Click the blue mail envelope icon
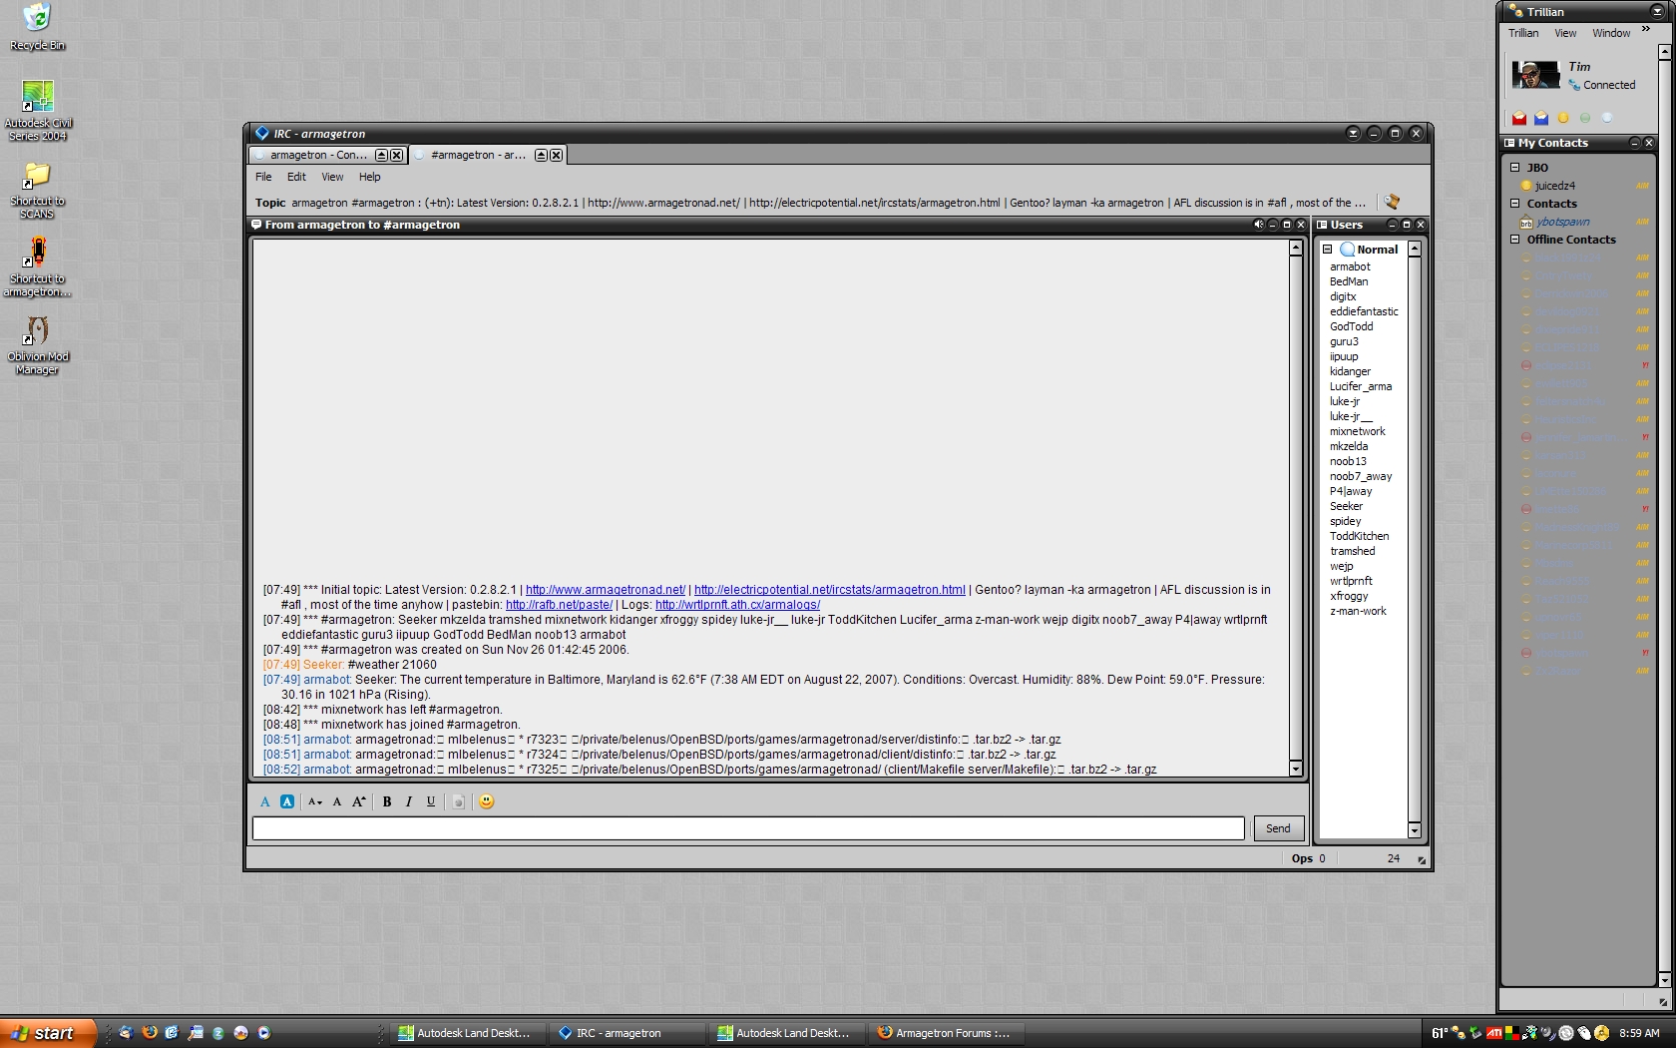Viewport: 1676px width, 1048px height. click(1541, 118)
